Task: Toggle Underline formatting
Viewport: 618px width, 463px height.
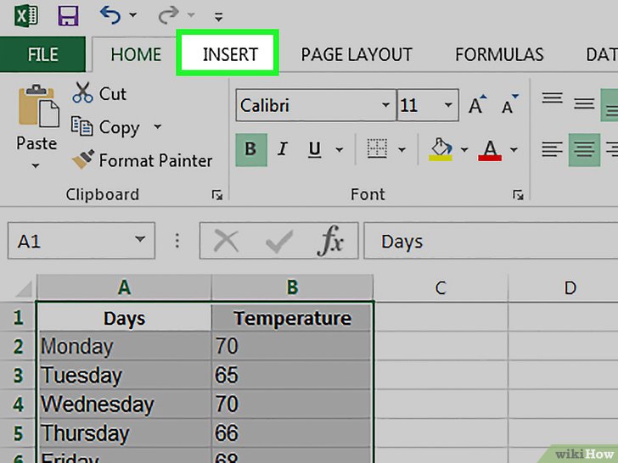Action: [x=315, y=150]
